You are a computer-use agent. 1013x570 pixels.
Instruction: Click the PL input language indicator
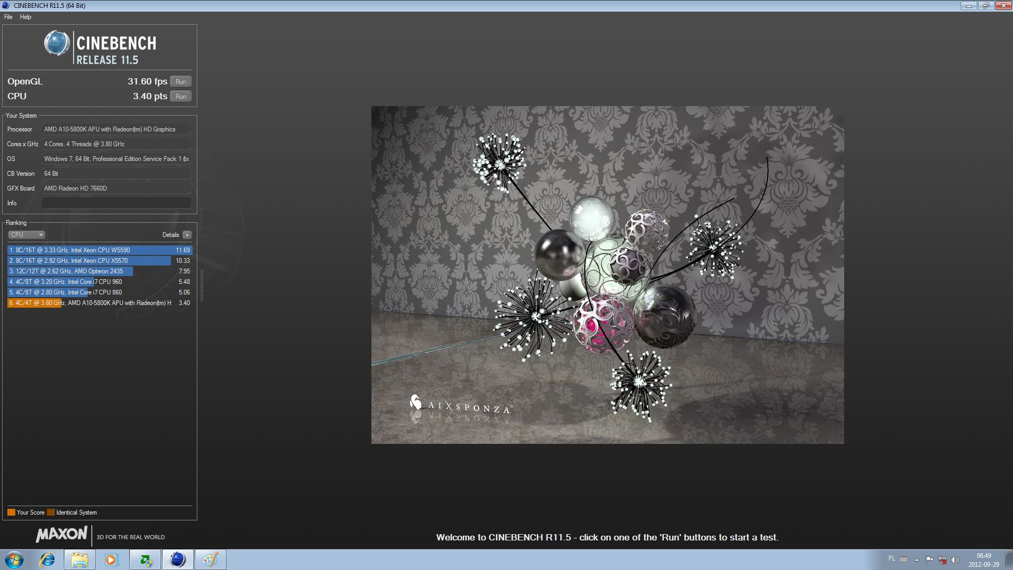point(892,558)
